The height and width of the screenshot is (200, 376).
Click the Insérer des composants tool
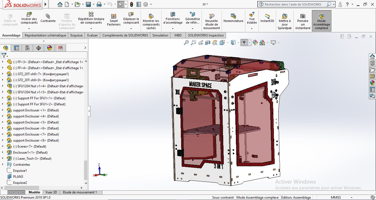(x=29, y=18)
